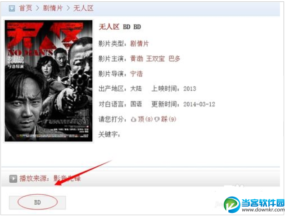The width and height of the screenshot is (285, 216).
Task: View actor 巴多 link
Action: [174, 58]
